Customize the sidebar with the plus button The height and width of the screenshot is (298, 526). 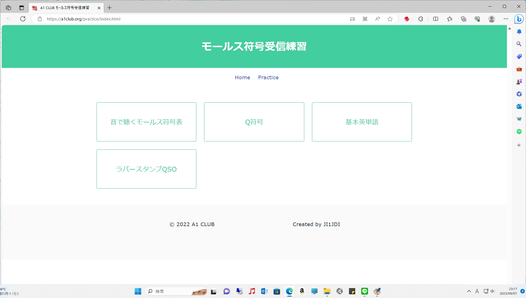pos(519,145)
